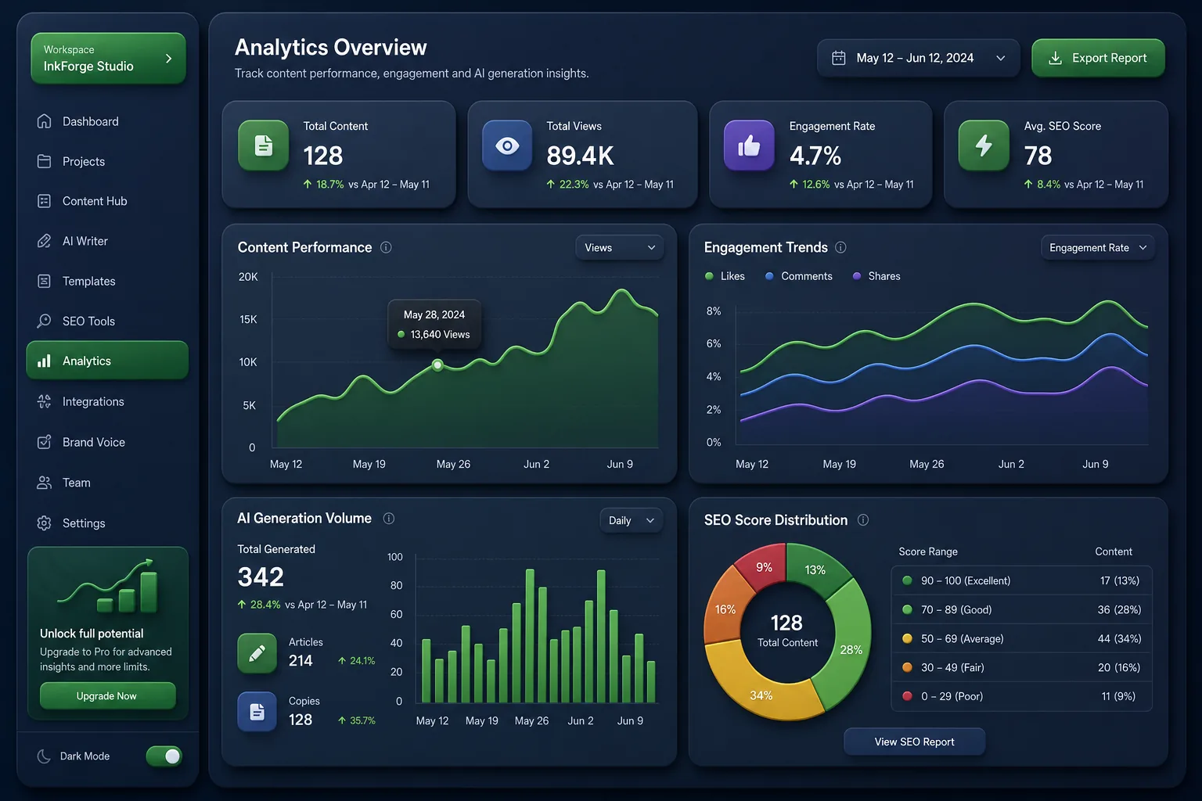Image resolution: width=1202 pixels, height=801 pixels.
Task: Open Settings in the sidebar
Action: (107, 523)
